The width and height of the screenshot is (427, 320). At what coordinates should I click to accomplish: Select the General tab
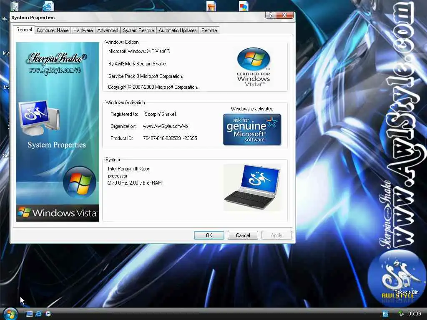(24, 30)
